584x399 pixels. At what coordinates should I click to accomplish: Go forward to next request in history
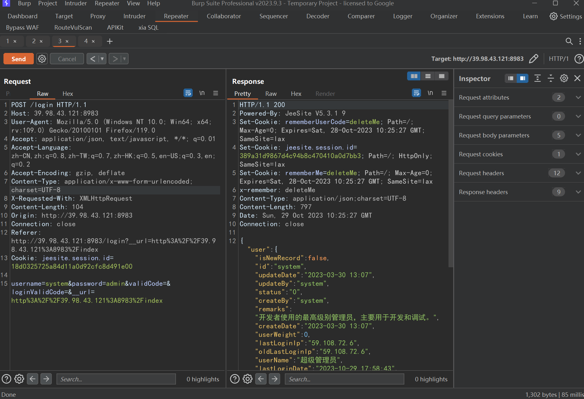[x=115, y=59]
